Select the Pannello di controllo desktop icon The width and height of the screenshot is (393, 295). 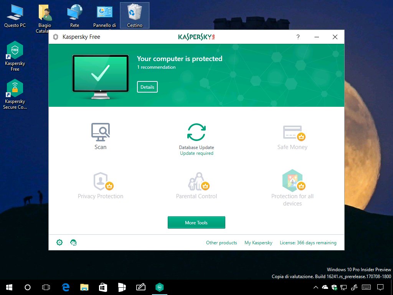(105, 16)
